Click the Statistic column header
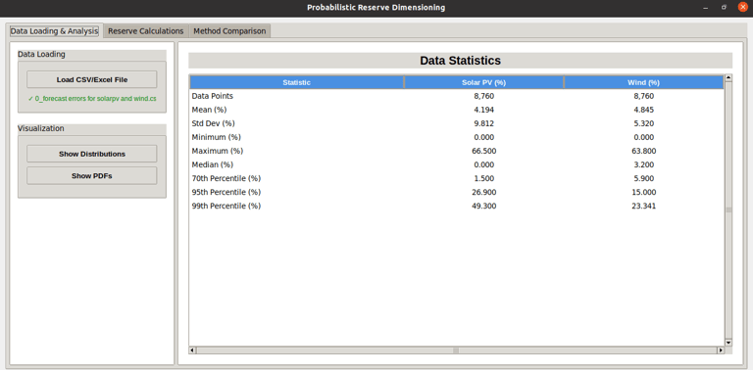Viewport: 753px width, 370px height. click(x=296, y=82)
